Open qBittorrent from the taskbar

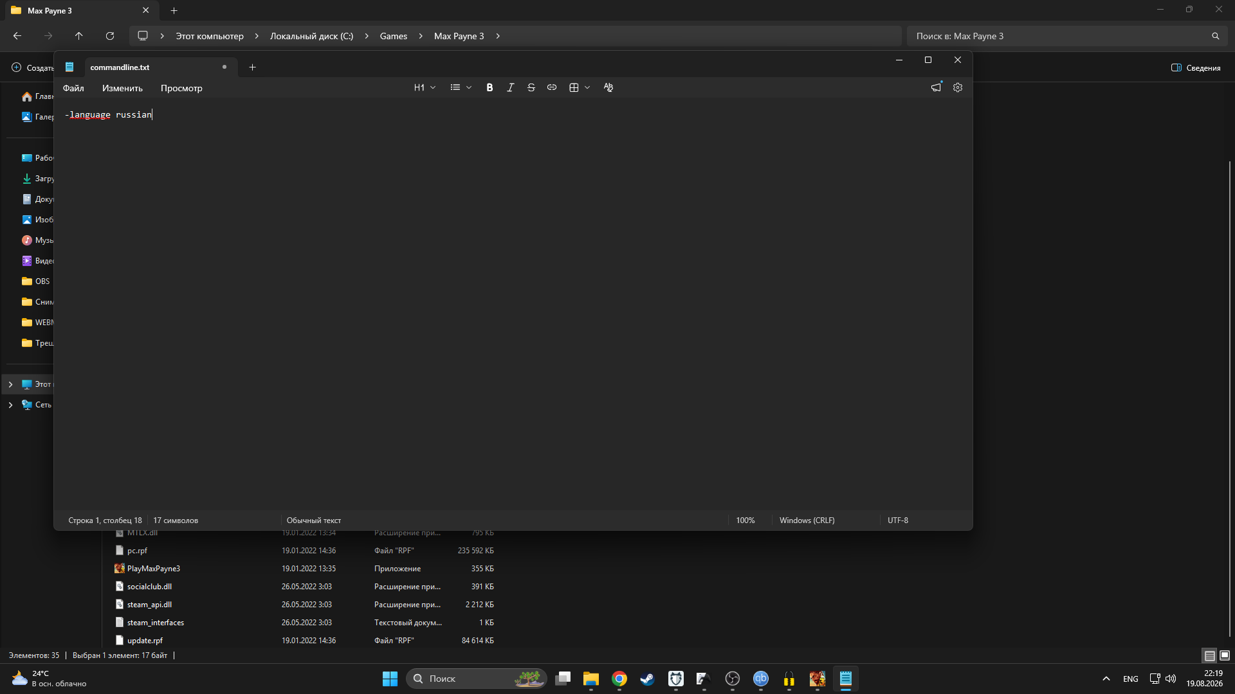coord(761,679)
